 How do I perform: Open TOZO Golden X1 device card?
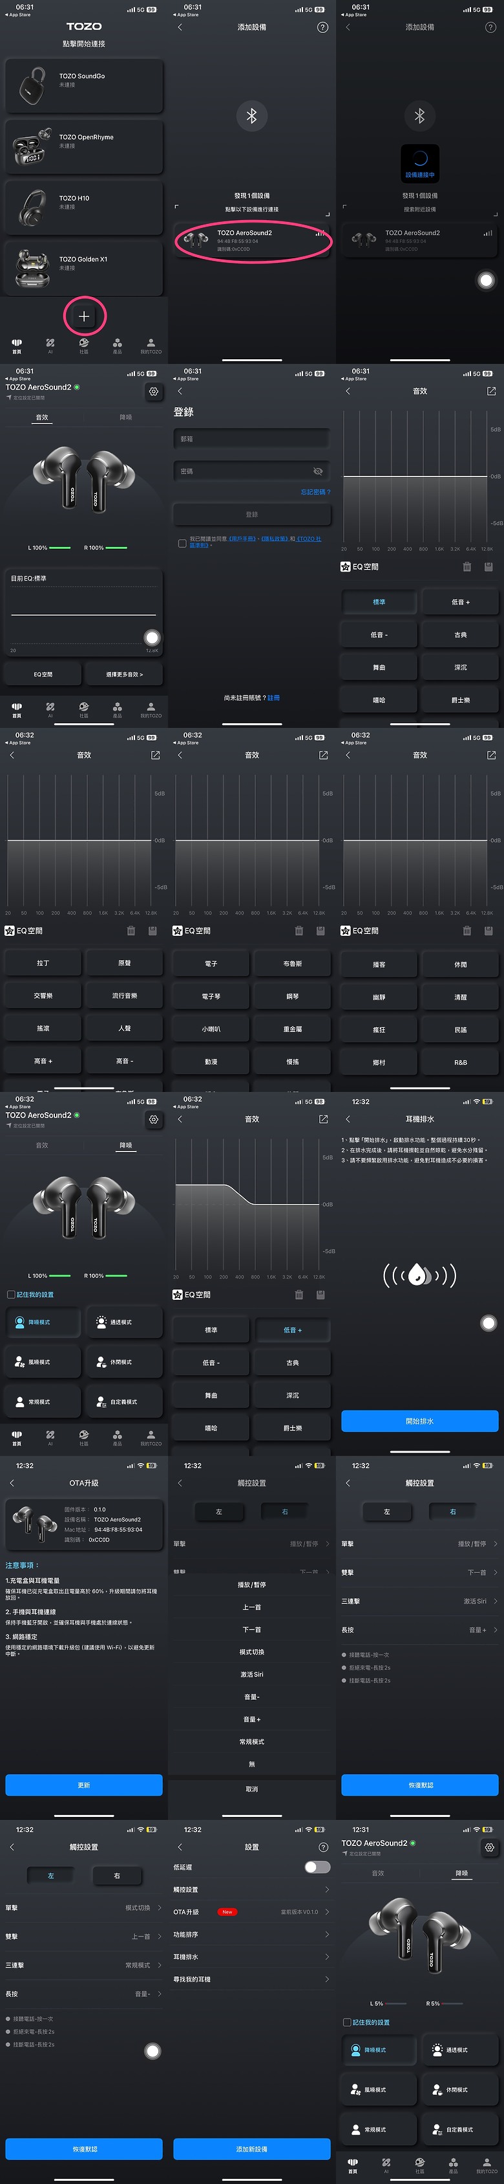tap(84, 269)
